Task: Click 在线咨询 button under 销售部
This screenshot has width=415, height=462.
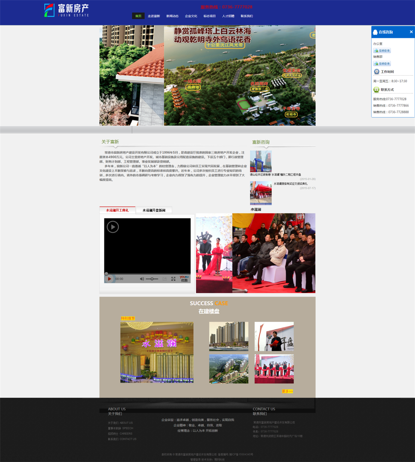Action: coord(382,64)
